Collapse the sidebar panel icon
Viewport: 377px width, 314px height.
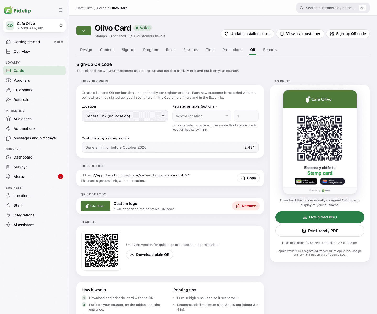60,10
